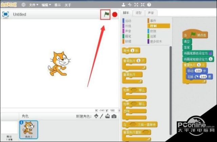Open the sprite info 'i' badge on 角色3
Viewport: 217px width, 142px height.
click(x=21, y=122)
